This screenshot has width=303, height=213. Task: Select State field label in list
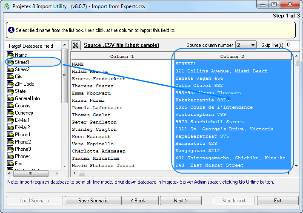pyautogui.click(x=20, y=91)
